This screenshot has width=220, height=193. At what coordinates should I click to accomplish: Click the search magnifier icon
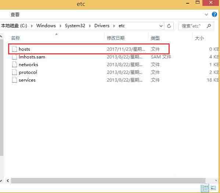click(209, 26)
